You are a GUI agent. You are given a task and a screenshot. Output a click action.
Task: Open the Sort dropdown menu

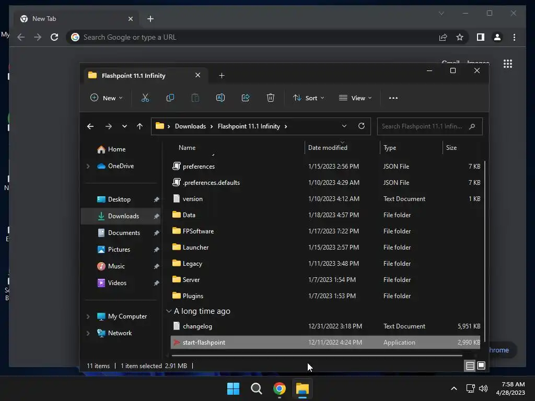[308, 98]
